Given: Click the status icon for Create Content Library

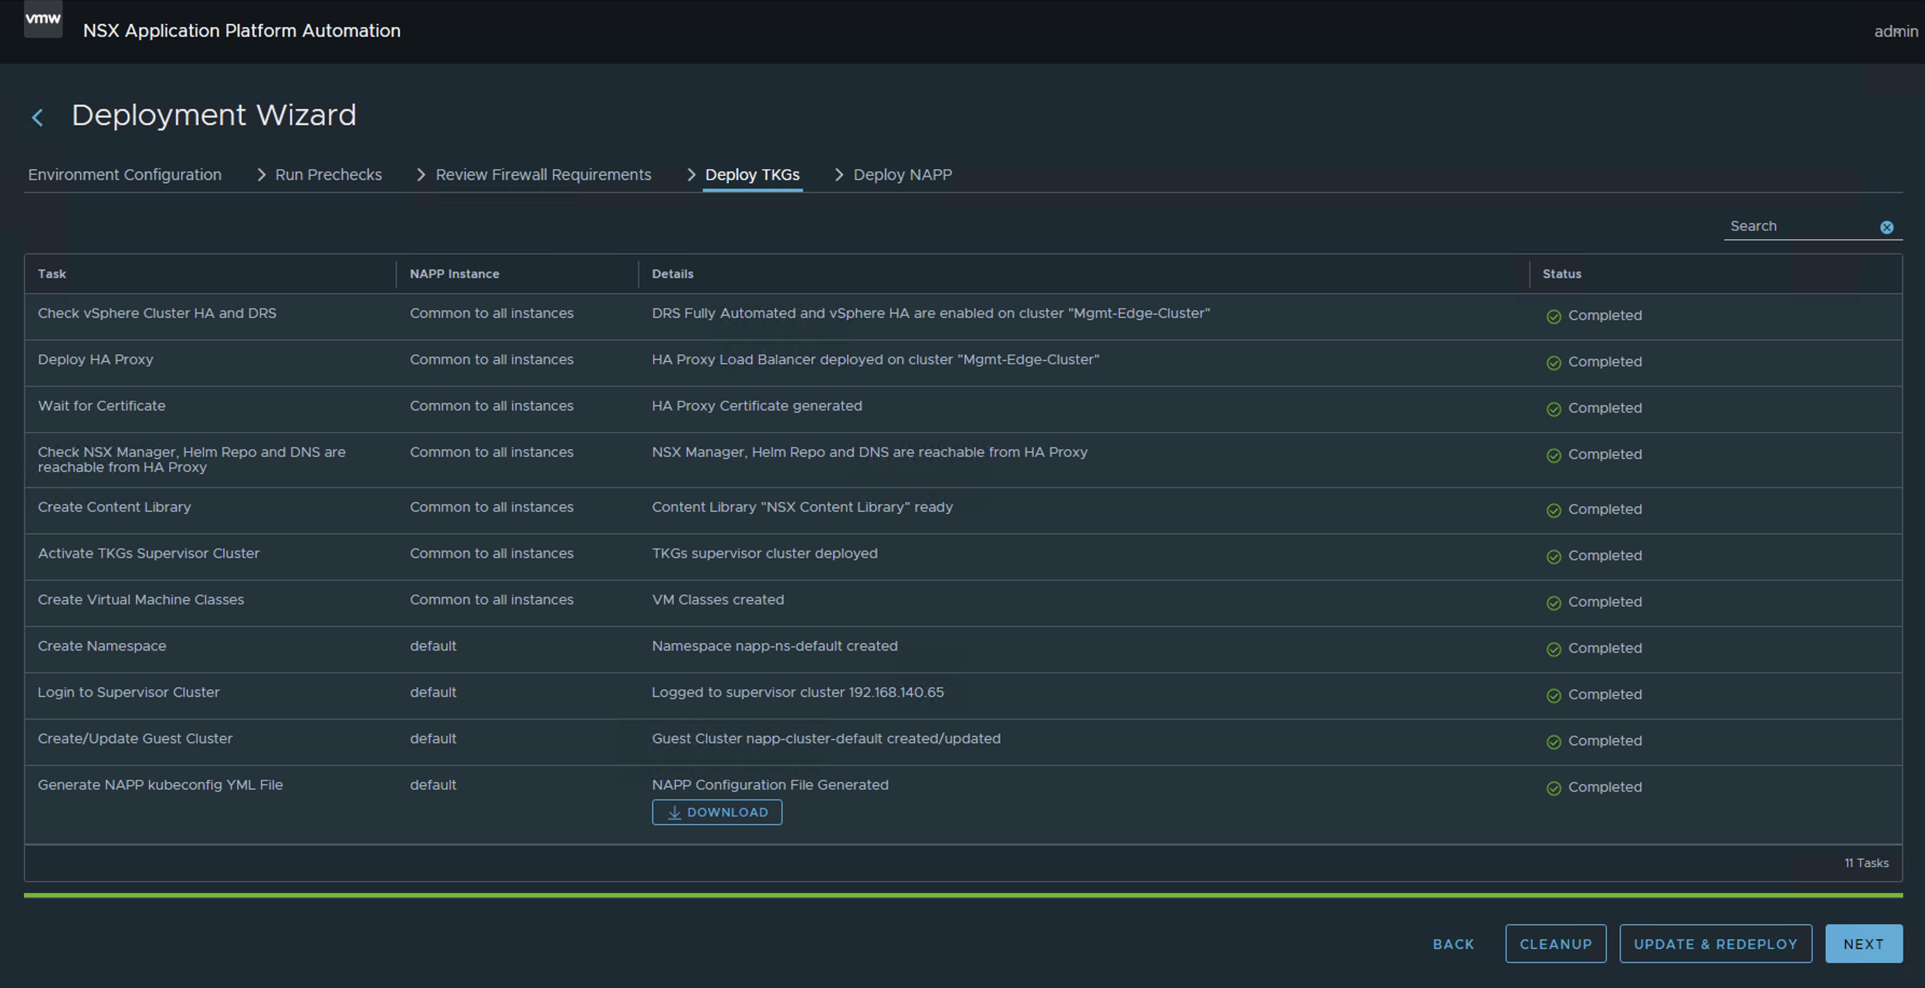Looking at the screenshot, I should [x=1554, y=510].
